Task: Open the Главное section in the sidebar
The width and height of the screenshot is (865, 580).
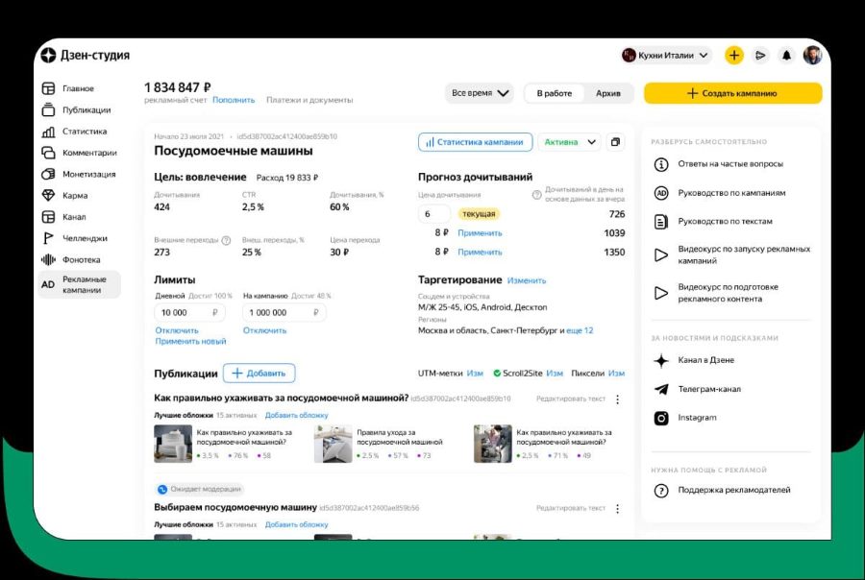Action: [48, 87]
